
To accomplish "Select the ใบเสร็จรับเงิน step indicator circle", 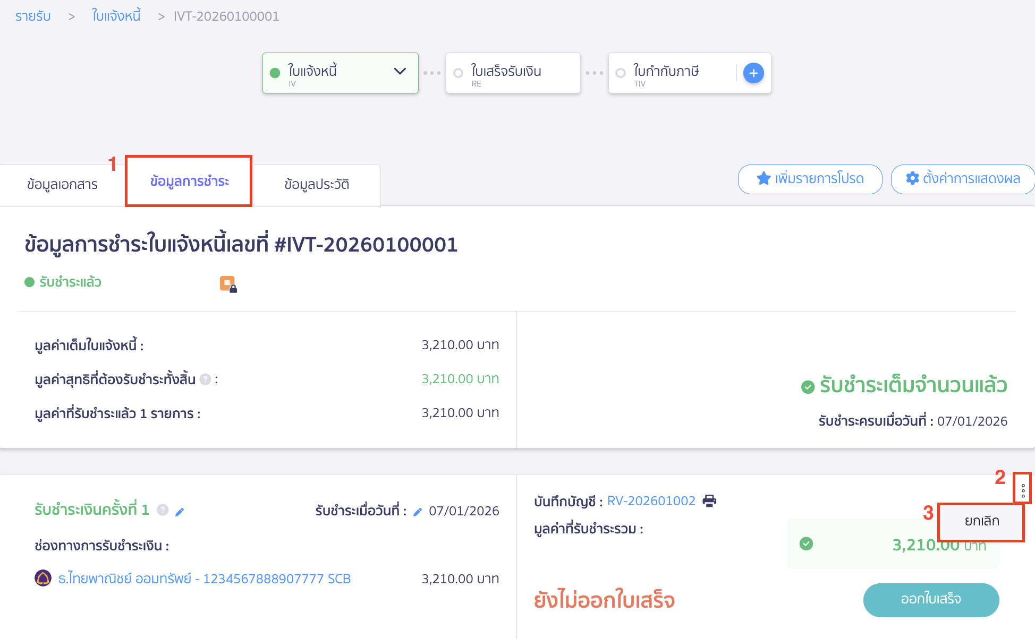I will pyautogui.click(x=458, y=73).
